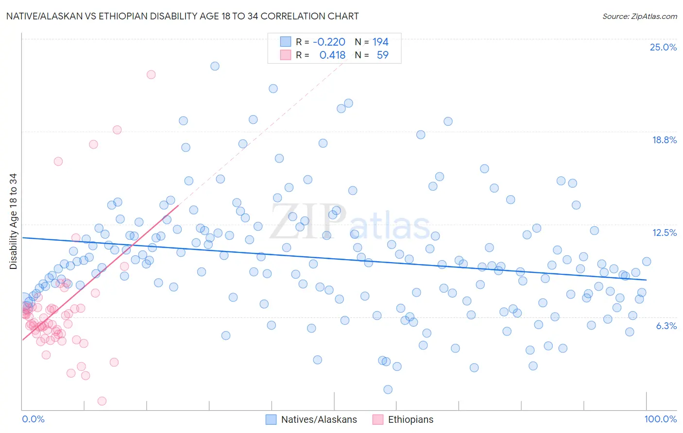Select the Ethiopians legend label
683x433 pixels.
[x=410, y=419]
